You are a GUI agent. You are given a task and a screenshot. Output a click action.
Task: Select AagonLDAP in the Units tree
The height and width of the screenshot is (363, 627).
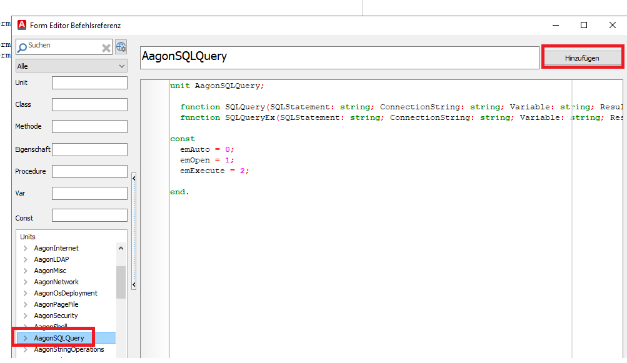pyautogui.click(x=51, y=259)
